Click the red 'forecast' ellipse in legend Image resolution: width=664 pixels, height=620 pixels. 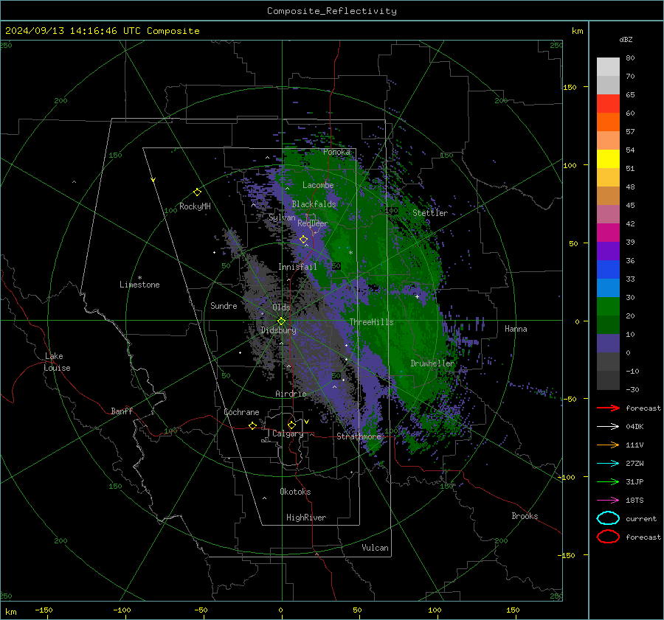click(x=608, y=537)
